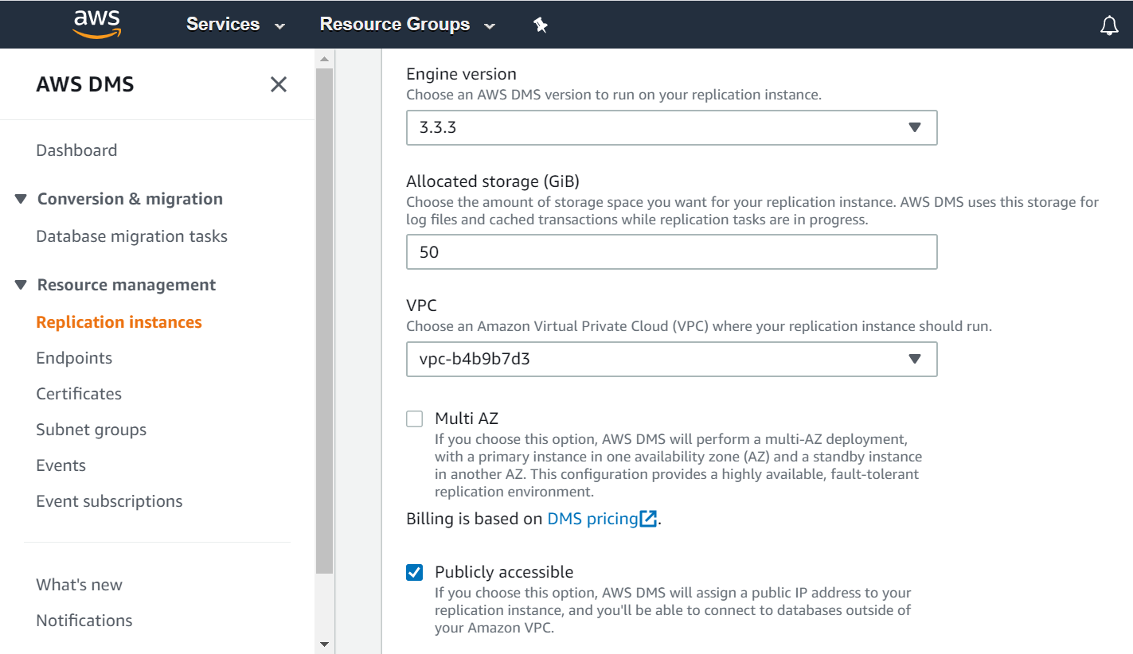
Task: Click the pin shortcut icon in header
Action: click(x=541, y=25)
